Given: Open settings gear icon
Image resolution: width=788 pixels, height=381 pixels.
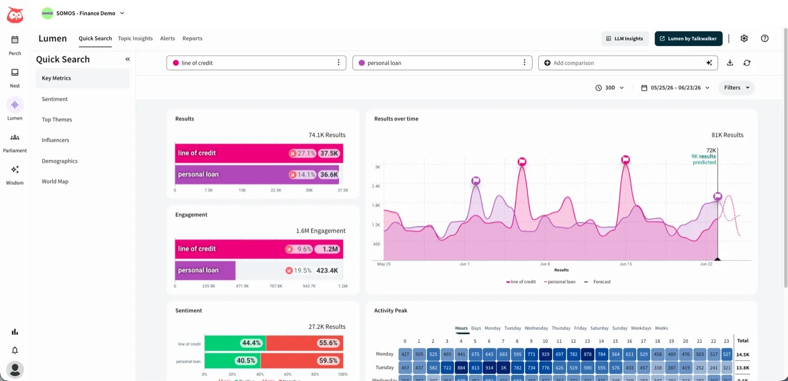Looking at the screenshot, I should click(744, 38).
